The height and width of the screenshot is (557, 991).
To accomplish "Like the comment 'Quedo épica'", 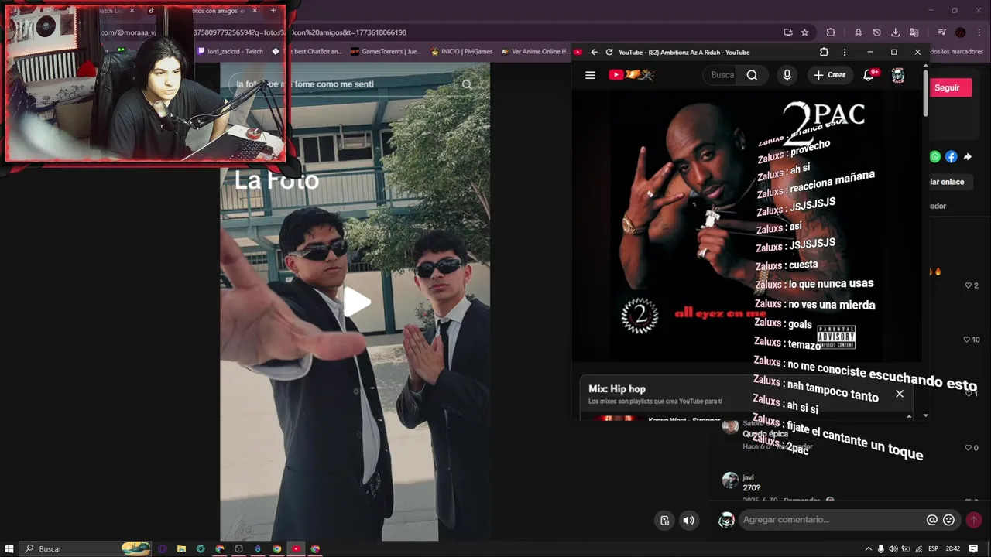I will (971, 448).
